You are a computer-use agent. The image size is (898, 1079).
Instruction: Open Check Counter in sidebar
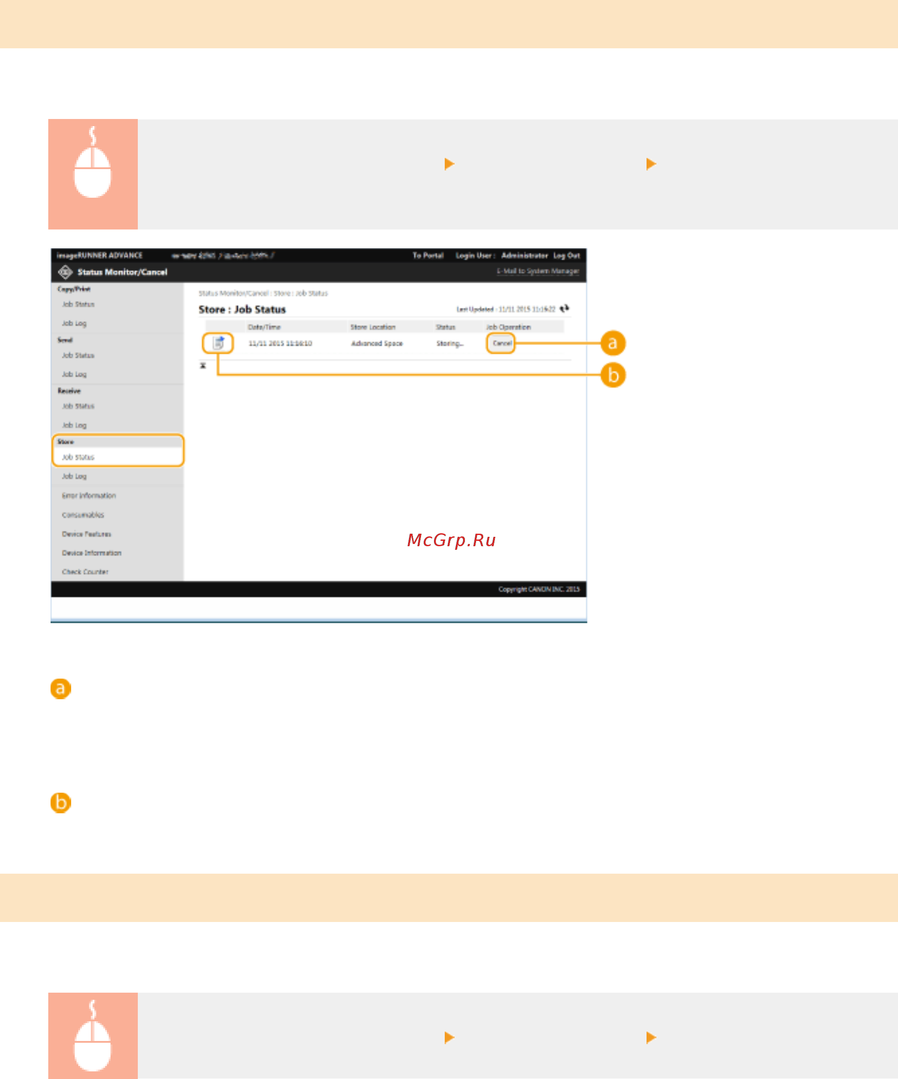[x=85, y=572]
